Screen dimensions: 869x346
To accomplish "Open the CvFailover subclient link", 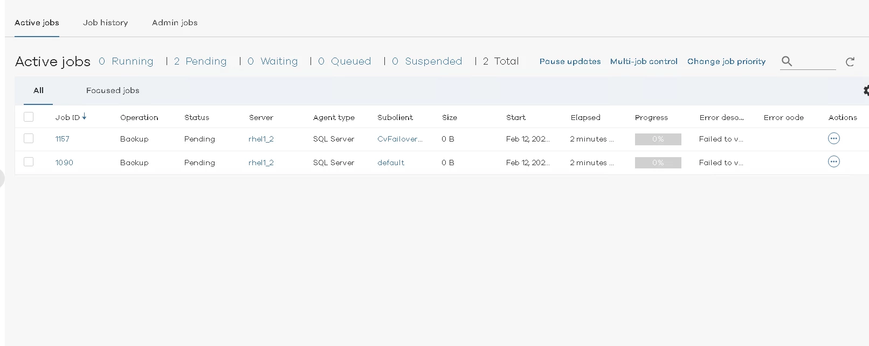I will (x=399, y=139).
